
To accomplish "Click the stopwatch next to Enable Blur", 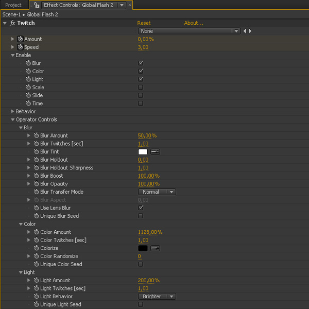I will pos(28,63).
